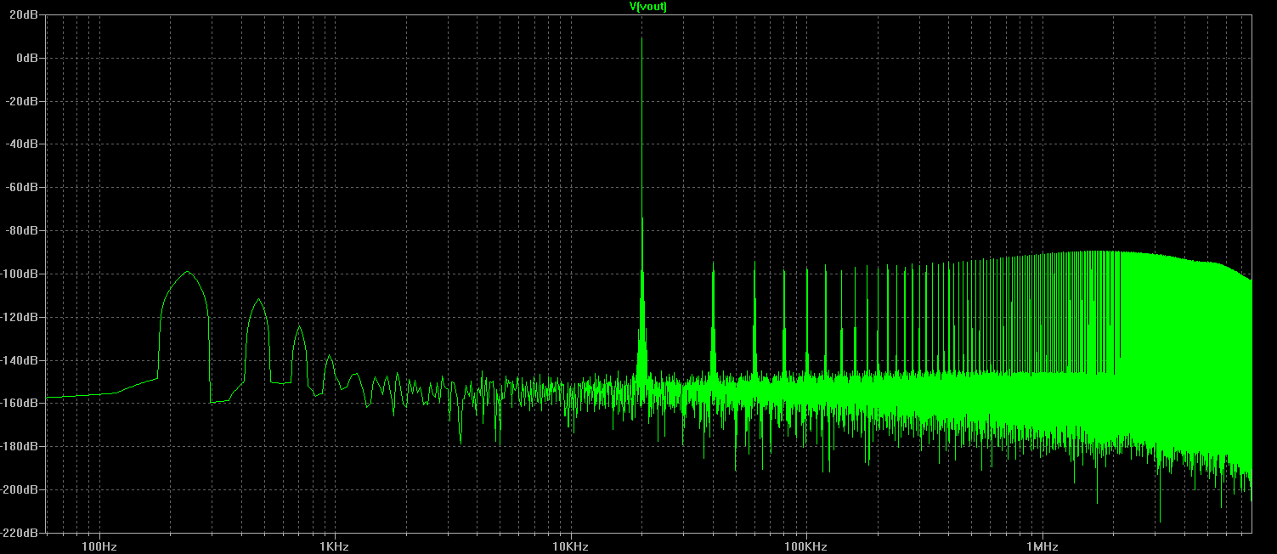The height and width of the screenshot is (554, 1277).
Task: Click the -100dB axis label
Action: point(20,274)
